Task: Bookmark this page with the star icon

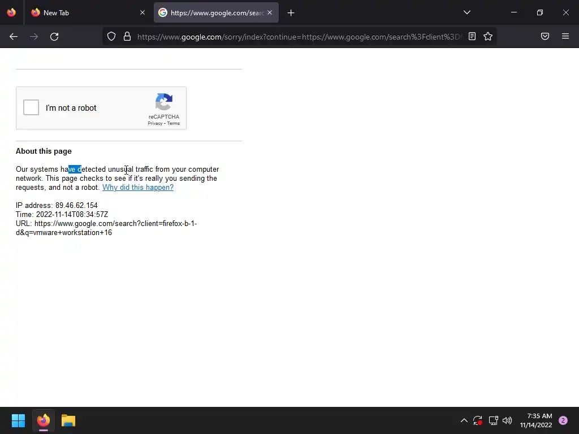Action: click(x=488, y=37)
